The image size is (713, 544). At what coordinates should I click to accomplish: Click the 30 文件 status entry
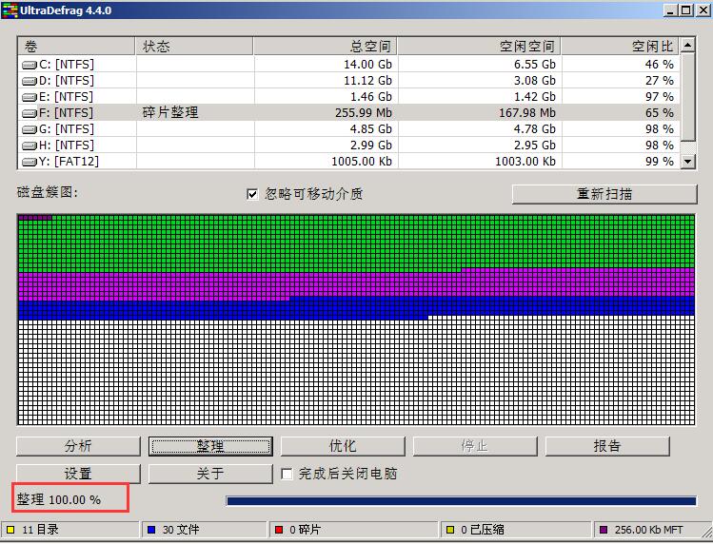tap(204, 530)
